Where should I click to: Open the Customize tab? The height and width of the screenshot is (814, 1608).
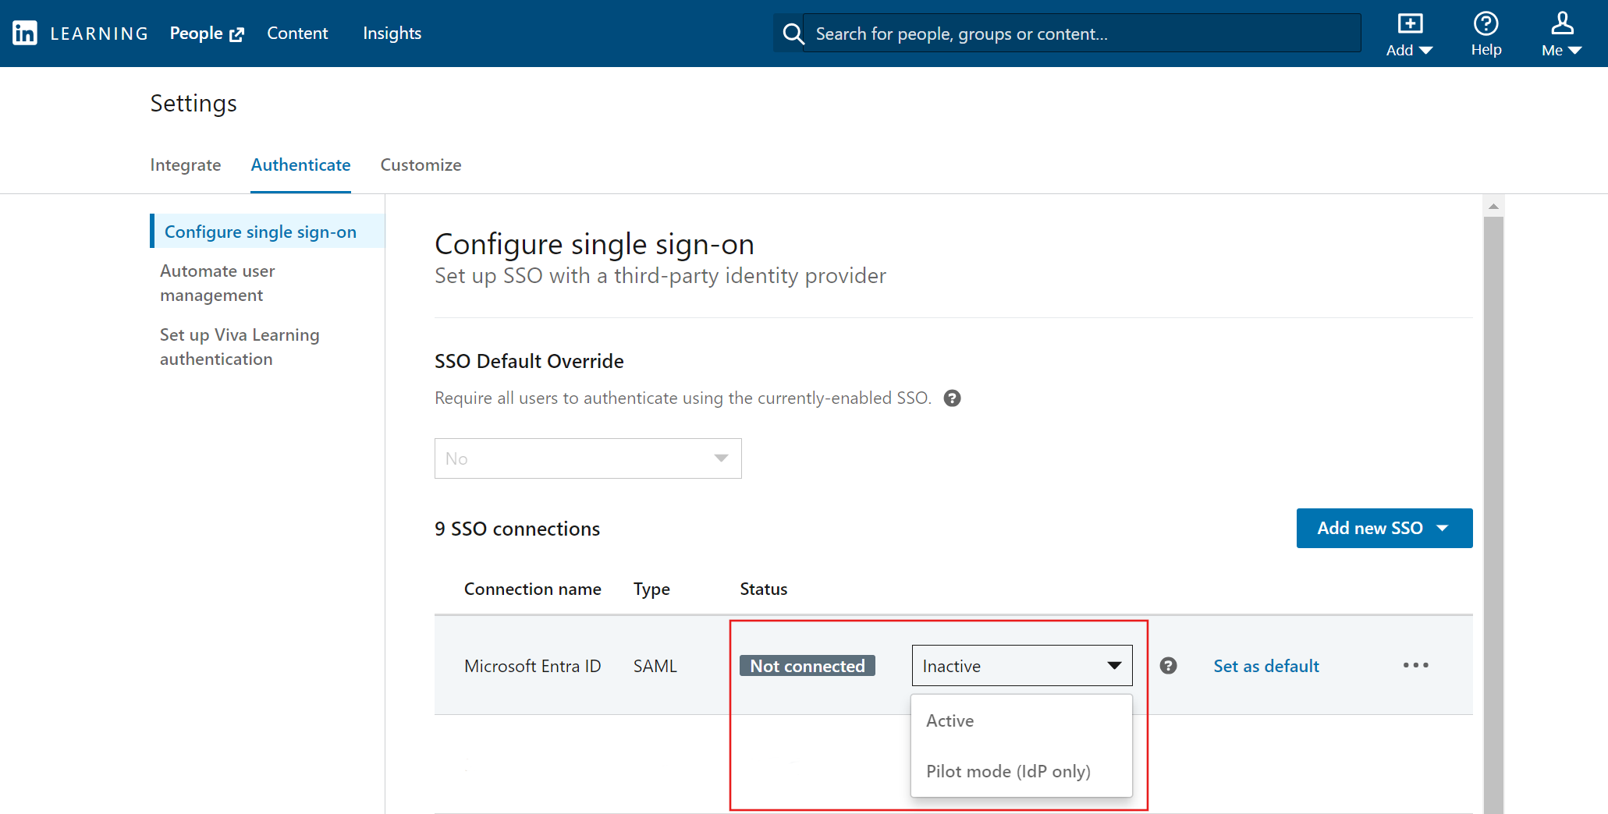421,165
